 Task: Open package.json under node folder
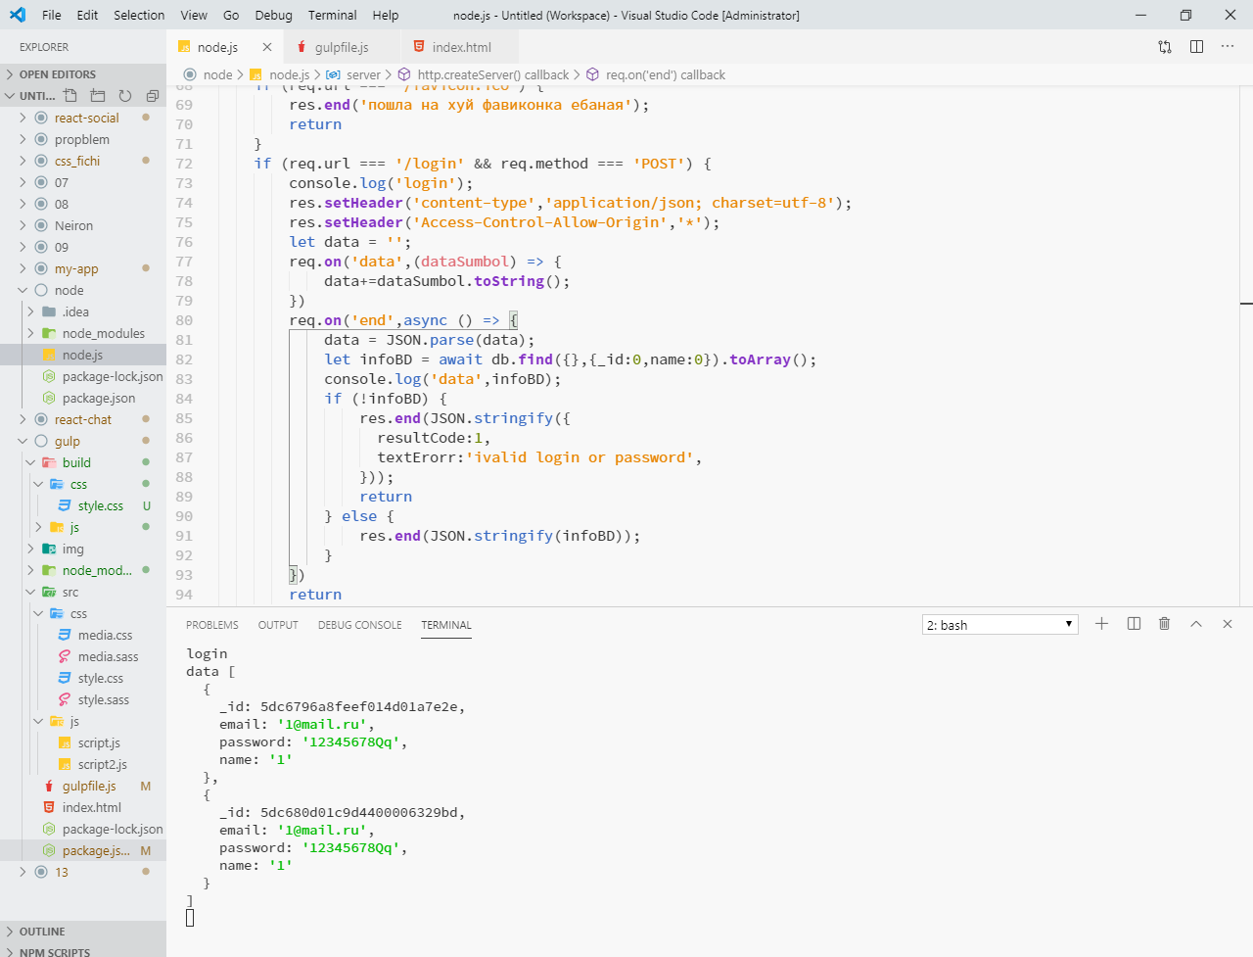coord(99,399)
